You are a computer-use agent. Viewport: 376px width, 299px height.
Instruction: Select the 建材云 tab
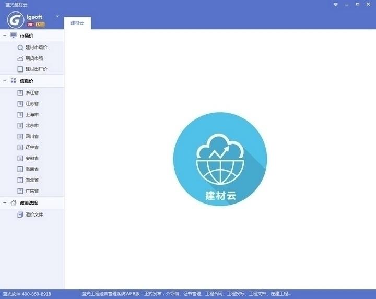coord(77,23)
